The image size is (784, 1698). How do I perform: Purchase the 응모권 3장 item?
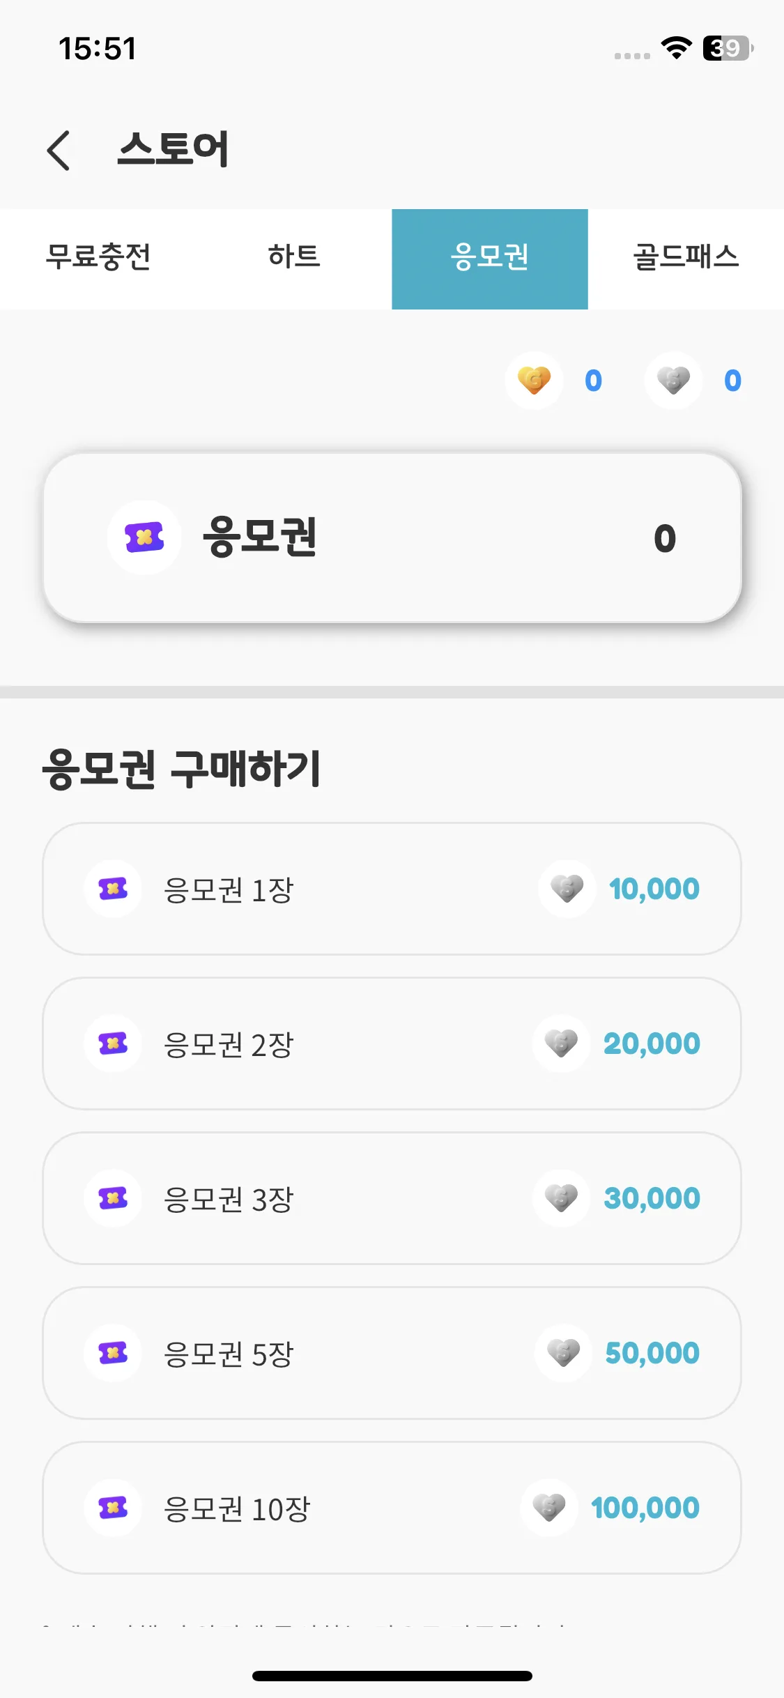[392, 1198]
